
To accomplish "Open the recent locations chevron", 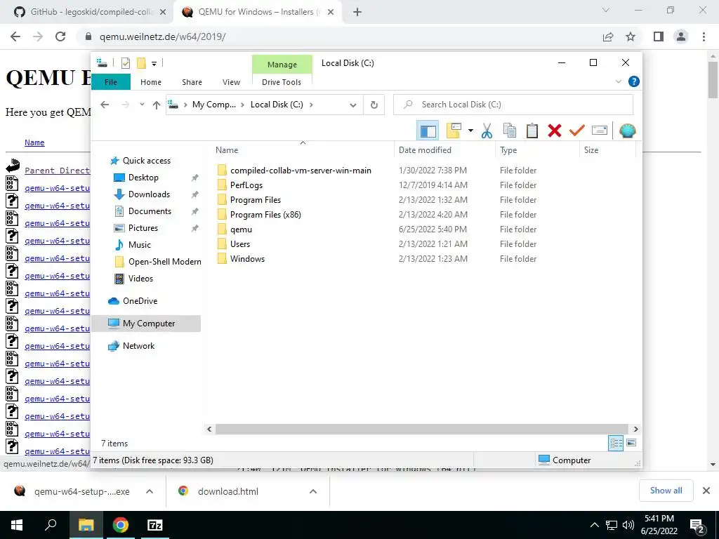I will tap(142, 105).
